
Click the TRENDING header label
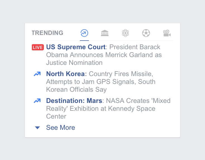pos(47,33)
